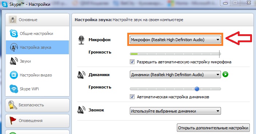Toggle Разрешить автоматическую настройку микрофона checkbox
Viewport: 256px width, 134px height.
pos(132,62)
